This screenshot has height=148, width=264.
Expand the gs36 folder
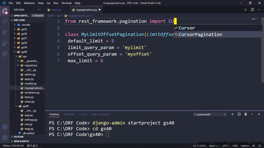pos(28,34)
